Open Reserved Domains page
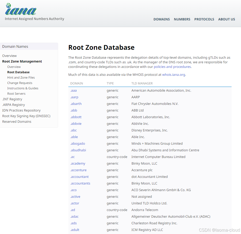The width and height of the screenshot is (241, 234). pyautogui.click(x=17, y=122)
